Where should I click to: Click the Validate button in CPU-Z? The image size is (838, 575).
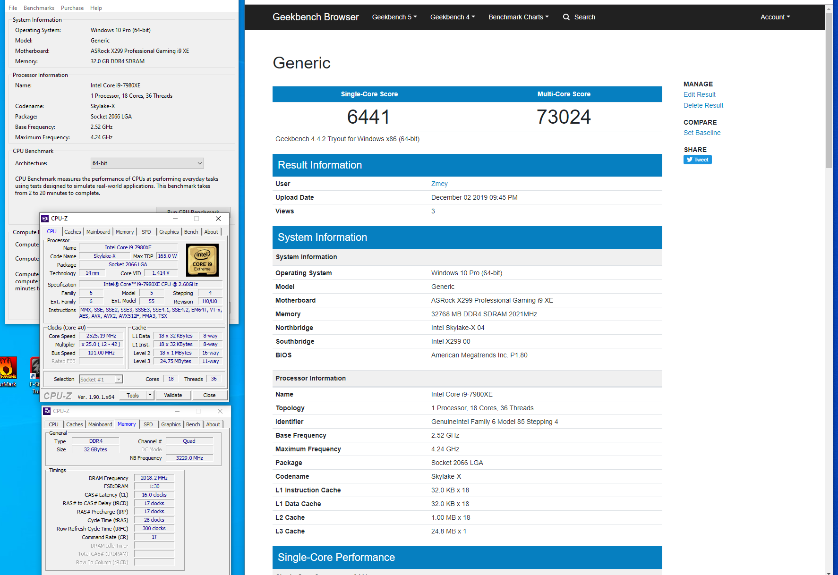173,395
